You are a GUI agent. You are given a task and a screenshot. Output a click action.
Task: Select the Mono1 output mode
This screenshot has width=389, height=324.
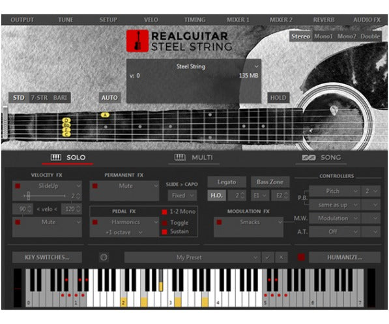pos(323,37)
